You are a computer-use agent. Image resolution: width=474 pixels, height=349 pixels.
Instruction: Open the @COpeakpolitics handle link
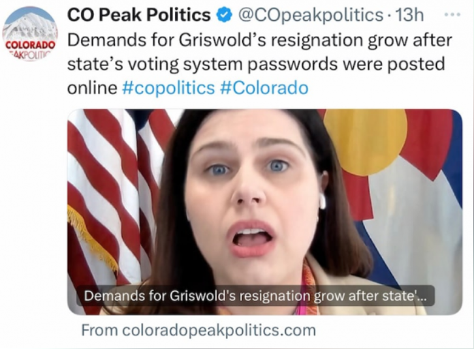point(311,15)
